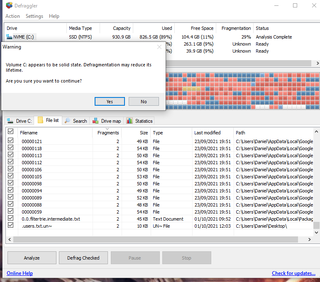This screenshot has width=320, height=282.
Task: Click file list horizontal scroll right arrow
Action: point(309,239)
